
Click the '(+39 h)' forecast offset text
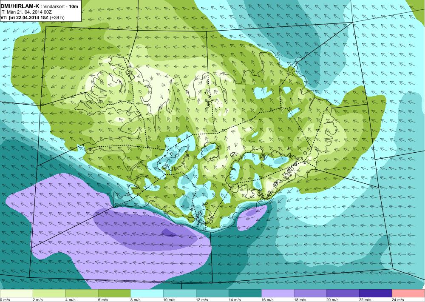point(57,17)
